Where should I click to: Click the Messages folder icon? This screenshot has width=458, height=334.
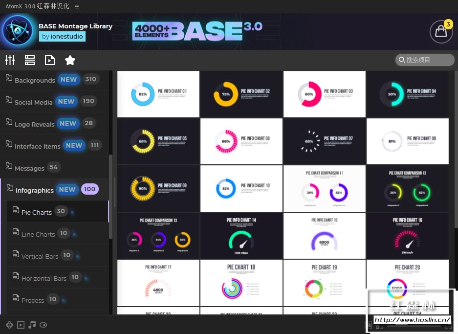[9, 166]
